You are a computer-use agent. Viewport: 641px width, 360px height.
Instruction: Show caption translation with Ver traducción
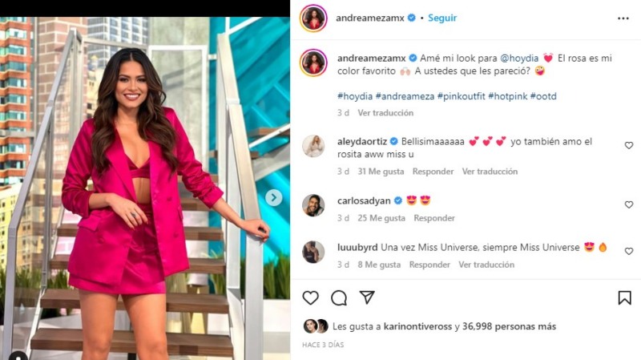point(385,113)
